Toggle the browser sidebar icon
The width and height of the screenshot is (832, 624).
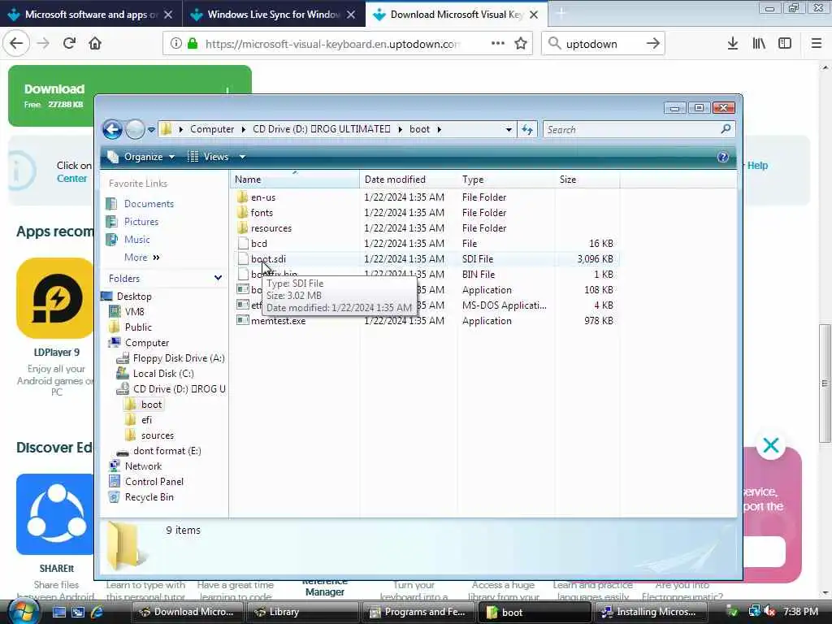785,44
